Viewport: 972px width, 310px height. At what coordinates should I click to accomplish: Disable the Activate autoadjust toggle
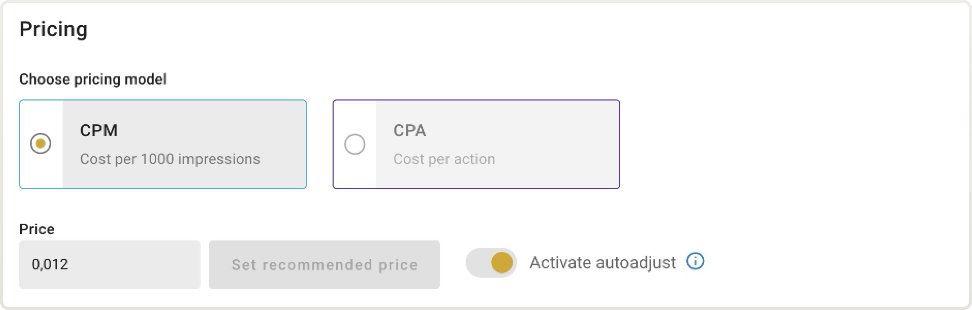[491, 263]
